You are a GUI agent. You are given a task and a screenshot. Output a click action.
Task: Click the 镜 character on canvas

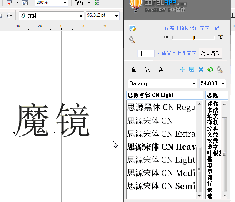tap(73, 120)
